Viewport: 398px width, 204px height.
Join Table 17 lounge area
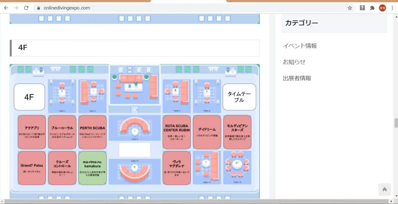point(207,168)
